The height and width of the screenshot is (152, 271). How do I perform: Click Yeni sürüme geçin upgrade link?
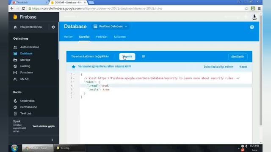click(x=44, y=126)
